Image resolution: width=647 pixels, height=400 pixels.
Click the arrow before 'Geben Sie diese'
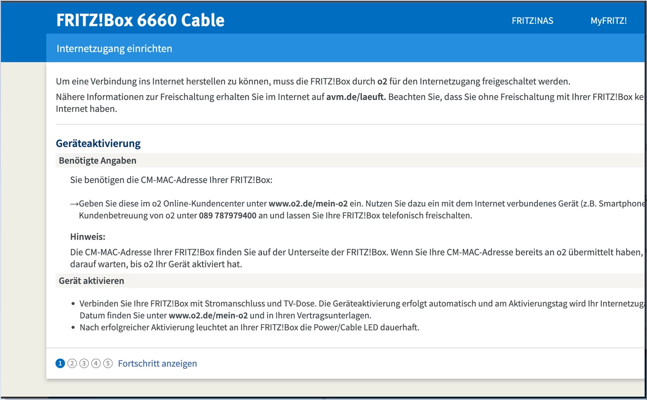[74, 204]
